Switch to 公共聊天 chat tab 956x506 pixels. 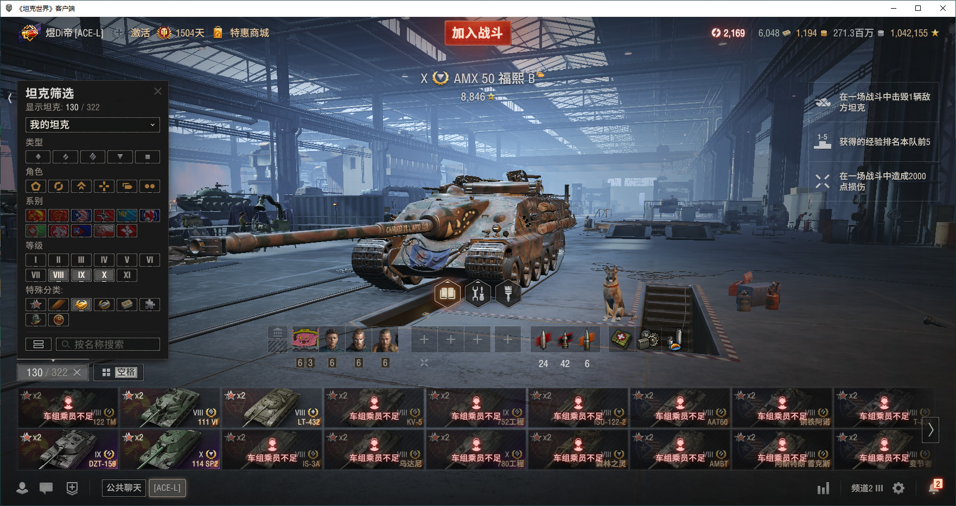[124, 488]
